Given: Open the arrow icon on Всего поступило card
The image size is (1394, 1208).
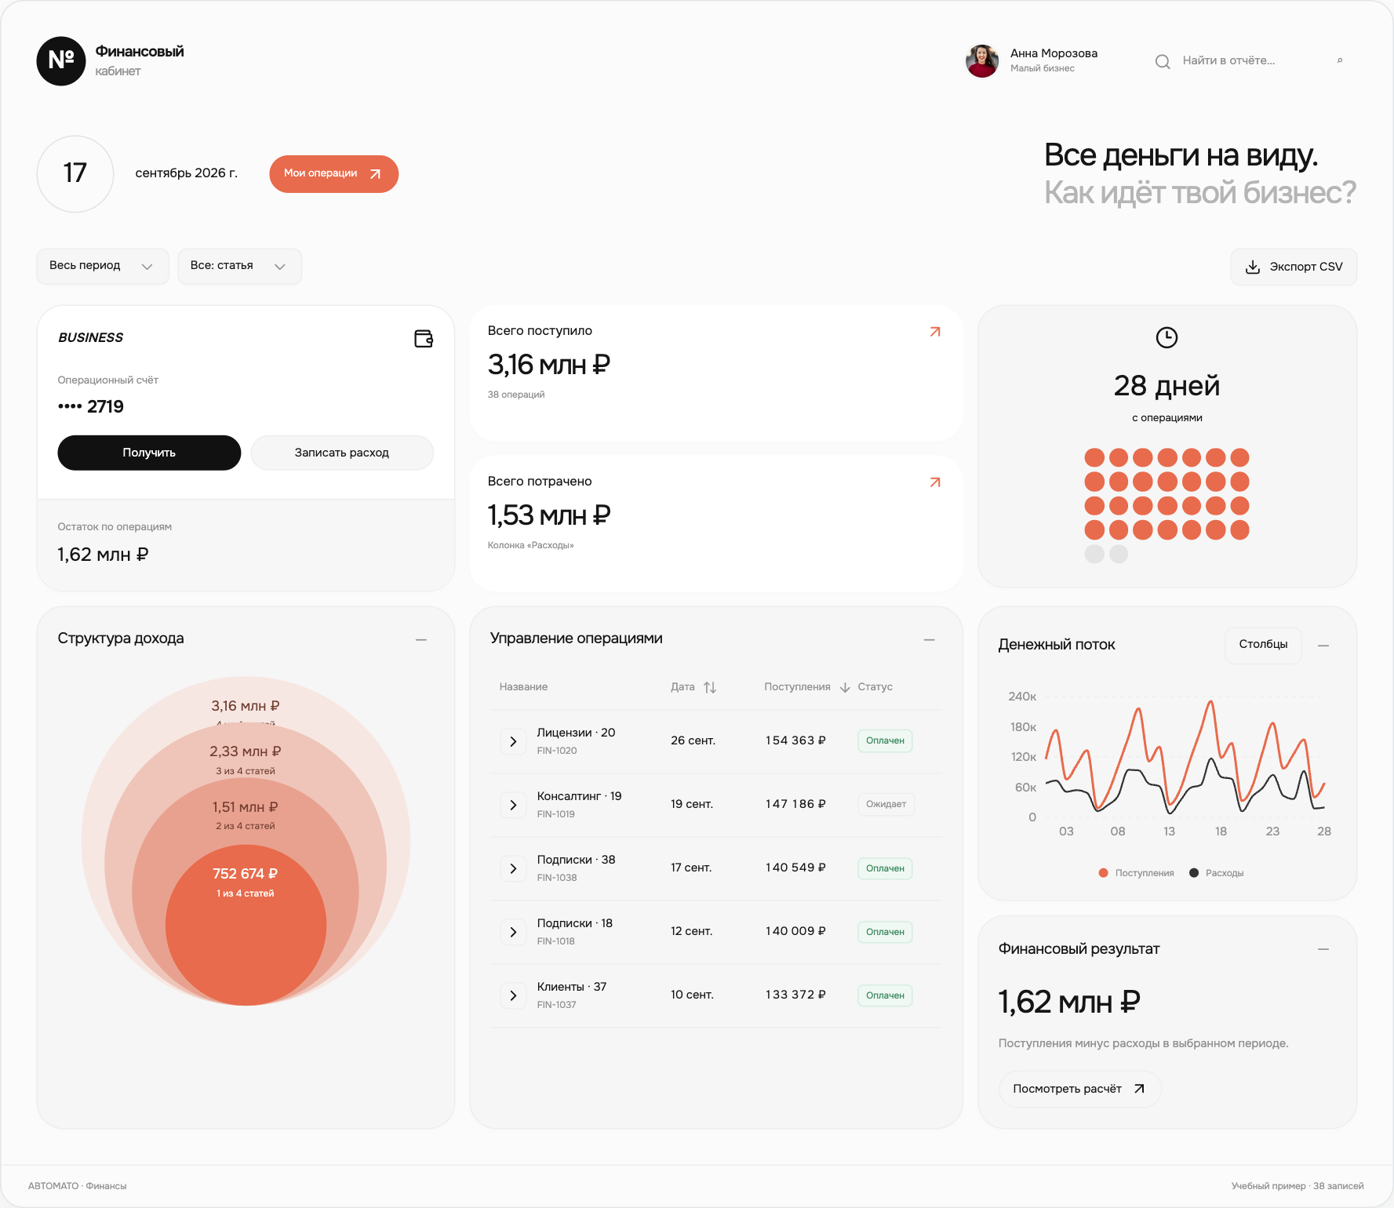Looking at the screenshot, I should [935, 332].
